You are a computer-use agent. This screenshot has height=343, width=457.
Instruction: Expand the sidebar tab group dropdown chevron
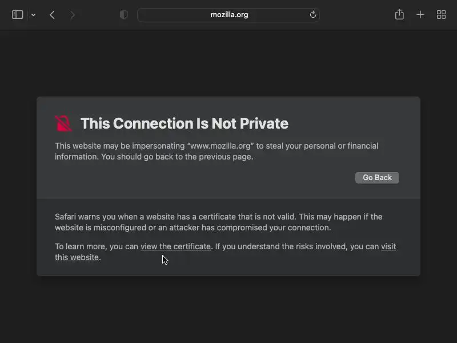click(33, 15)
